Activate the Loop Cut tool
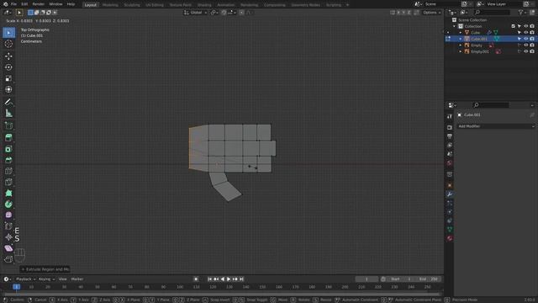The image size is (538, 303). [x=8, y=171]
